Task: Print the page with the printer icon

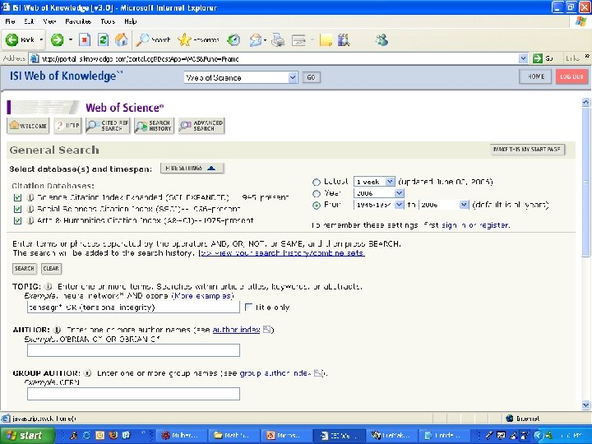Action: (278, 39)
